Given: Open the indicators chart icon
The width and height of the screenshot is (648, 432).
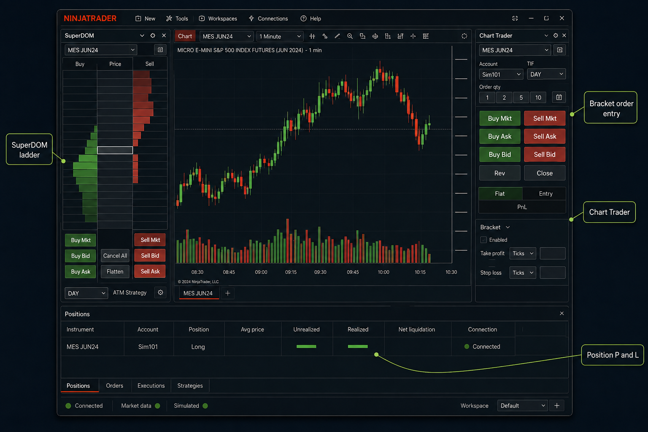Looking at the screenshot, I should click(x=400, y=36).
